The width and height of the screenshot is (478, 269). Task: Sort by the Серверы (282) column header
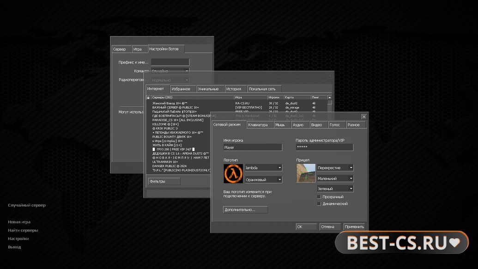click(193, 98)
